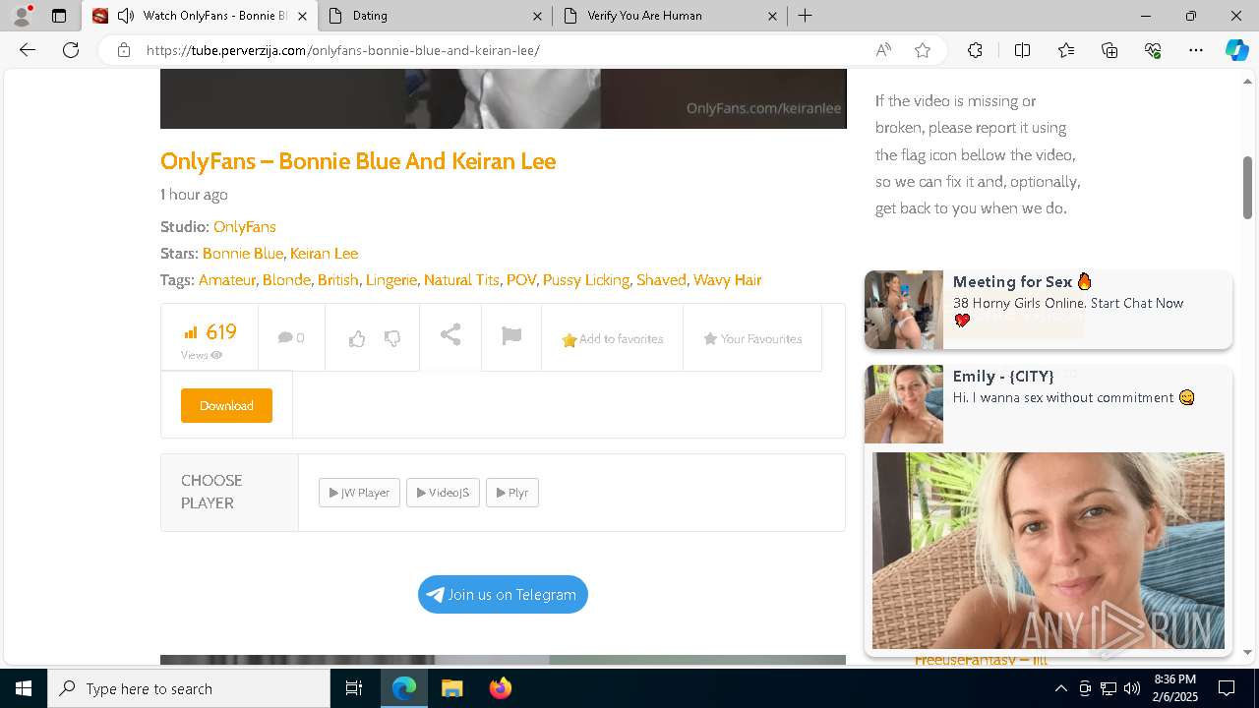The width and height of the screenshot is (1259, 708).
Task: Open Read aloud icon in address bar
Action: click(x=883, y=50)
